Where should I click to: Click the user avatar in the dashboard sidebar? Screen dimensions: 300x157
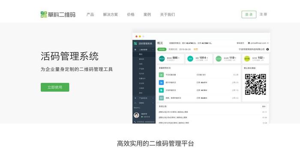(x=136, y=115)
